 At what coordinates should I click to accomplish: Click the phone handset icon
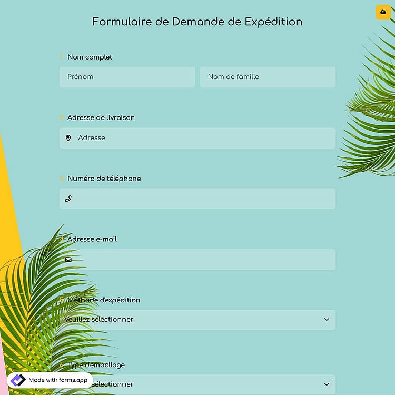(x=68, y=199)
